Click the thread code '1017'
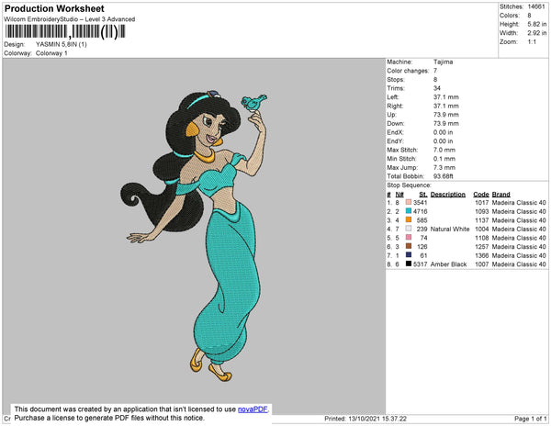Screen dimensions: 551x426 (x=482, y=203)
